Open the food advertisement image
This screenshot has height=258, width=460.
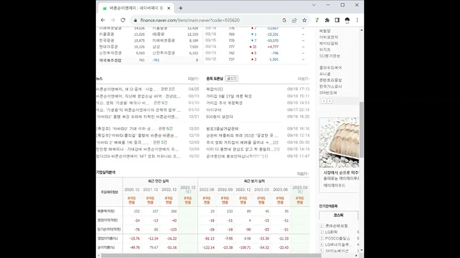tap(339, 143)
